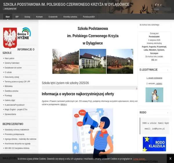This screenshot has width=174, height=163.
Task: Open the FunduszeUE# menu item
Action: click(x=89, y=17)
